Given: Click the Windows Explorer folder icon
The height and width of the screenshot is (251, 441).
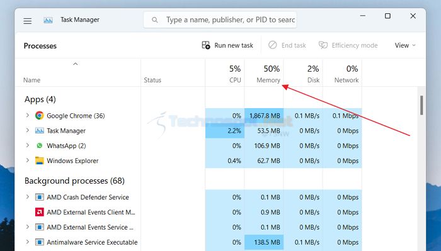Looking at the screenshot, I should (39, 160).
